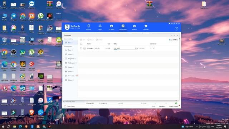Click the Pause button in Downloads toolbar
This screenshot has height=129, width=229.
tap(91, 40)
